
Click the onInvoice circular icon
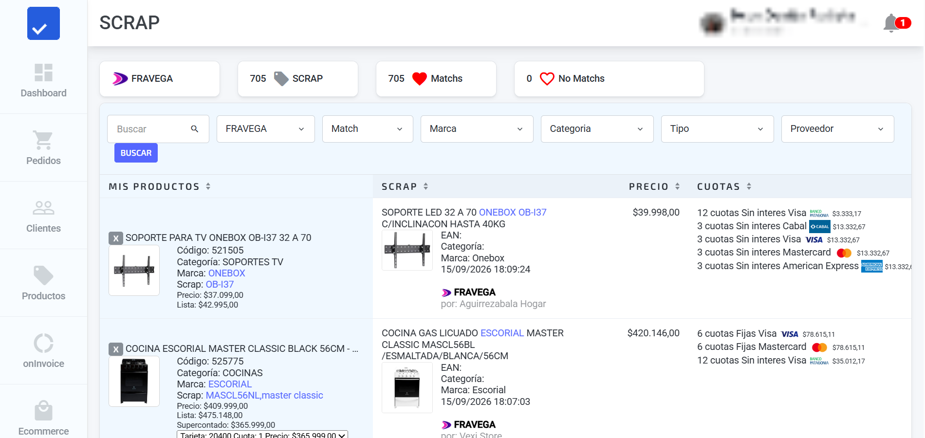pos(43,343)
